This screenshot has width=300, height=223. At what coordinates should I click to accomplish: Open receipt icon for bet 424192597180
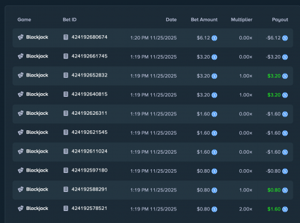[x=66, y=170]
